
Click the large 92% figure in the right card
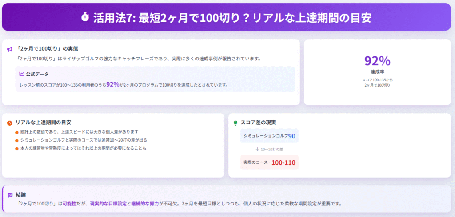[x=377, y=61]
